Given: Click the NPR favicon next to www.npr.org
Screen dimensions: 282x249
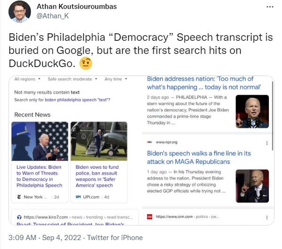Looking at the screenshot, I should pyautogui.click(x=149, y=142).
